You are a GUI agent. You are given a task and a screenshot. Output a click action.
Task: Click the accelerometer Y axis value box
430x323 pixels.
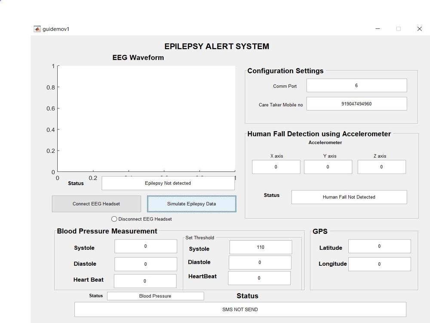click(x=328, y=167)
